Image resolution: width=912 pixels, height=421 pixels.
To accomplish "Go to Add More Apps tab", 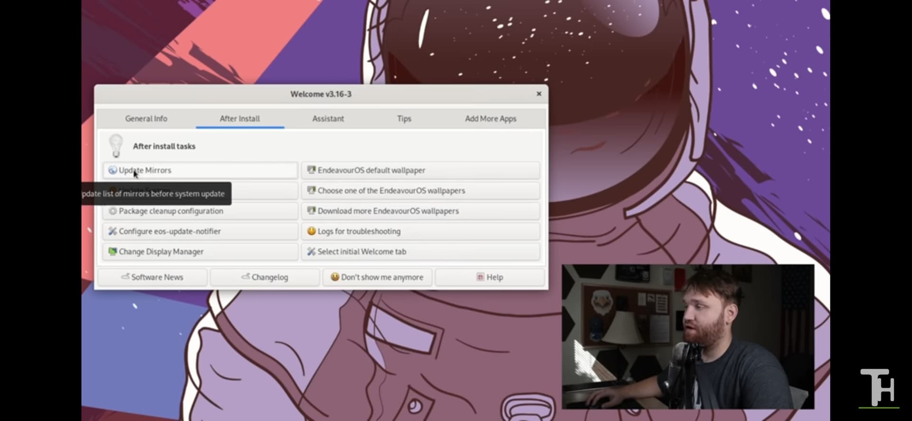I will click(491, 119).
